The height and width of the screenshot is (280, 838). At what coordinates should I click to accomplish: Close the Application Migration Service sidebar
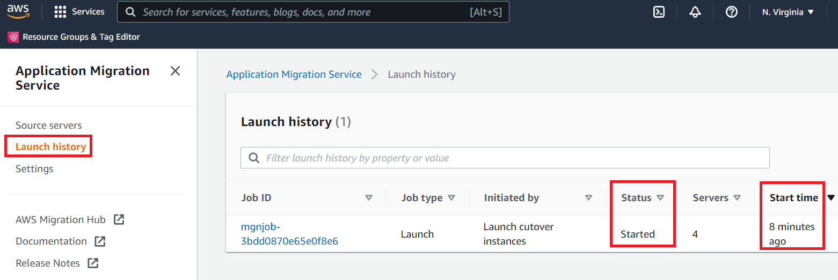coord(175,71)
